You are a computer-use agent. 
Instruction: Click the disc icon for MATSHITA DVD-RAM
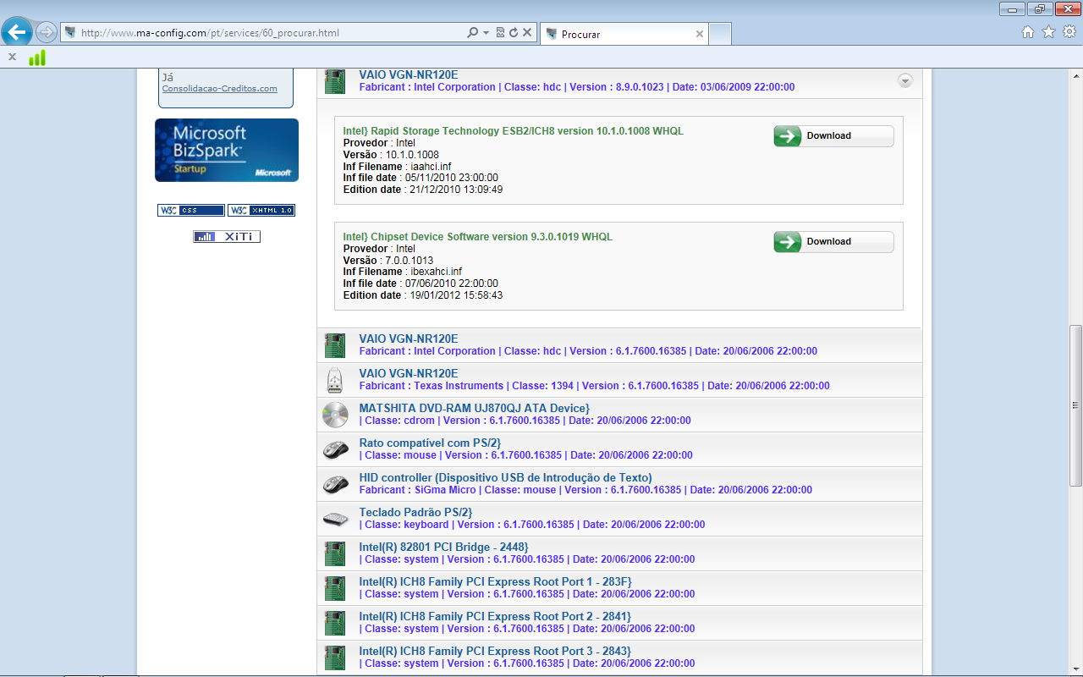(335, 415)
